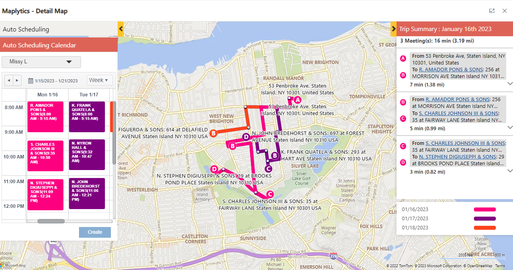Click orange map pin B near Delafield
Screen dimensions: 513x270
click(213, 133)
